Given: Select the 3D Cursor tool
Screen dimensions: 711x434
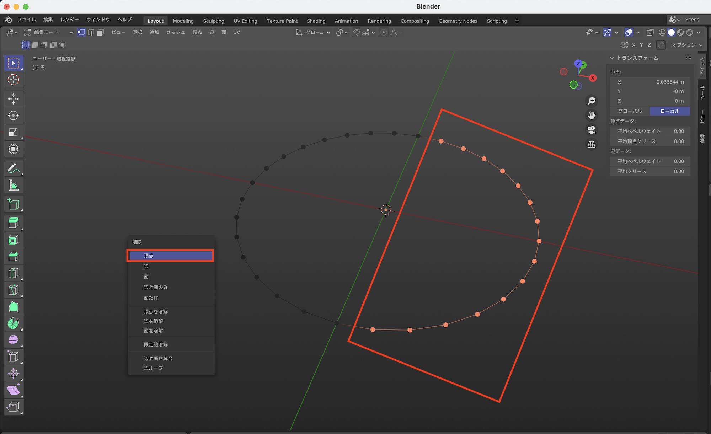Looking at the screenshot, I should [14, 80].
